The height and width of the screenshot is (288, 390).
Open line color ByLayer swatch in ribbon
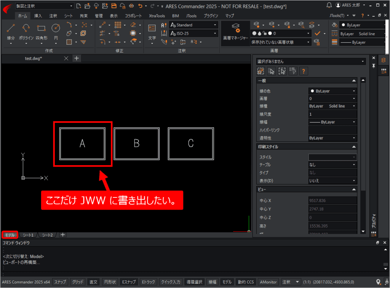click(363, 25)
